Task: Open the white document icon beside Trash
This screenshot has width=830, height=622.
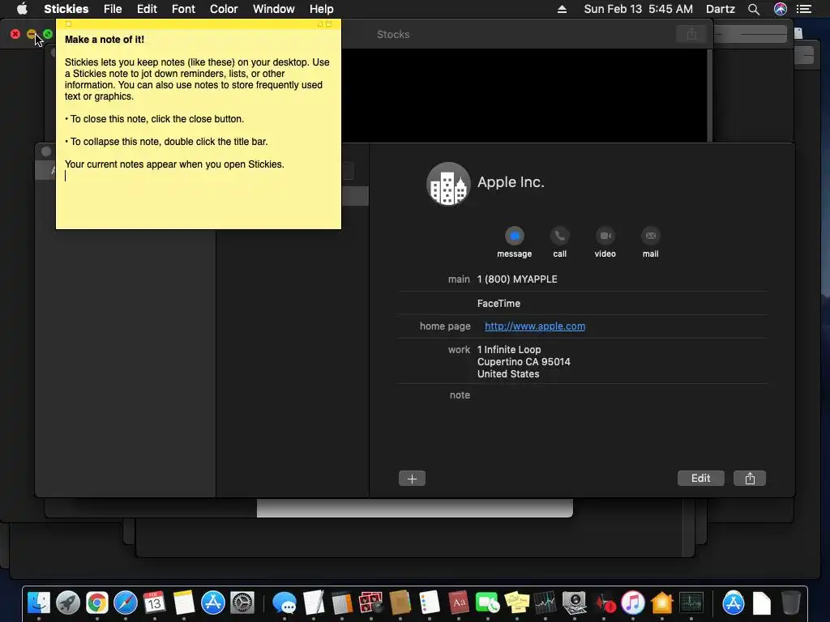Action: tap(762, 603)
